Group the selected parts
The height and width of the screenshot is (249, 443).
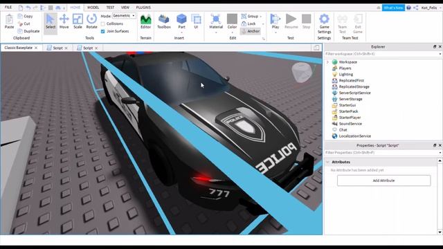click(x=250, y=17)
